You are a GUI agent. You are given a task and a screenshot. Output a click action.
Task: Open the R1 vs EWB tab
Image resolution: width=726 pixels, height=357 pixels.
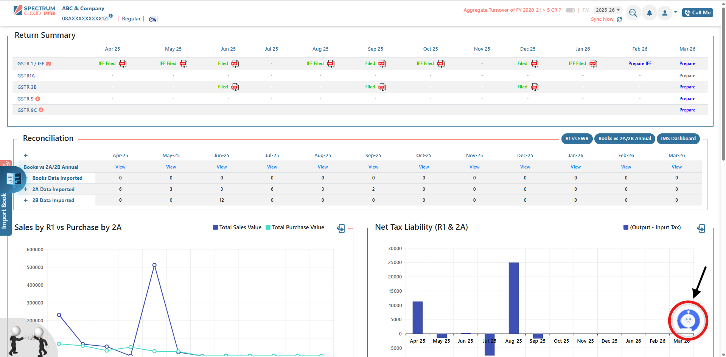tap(577, 139)
